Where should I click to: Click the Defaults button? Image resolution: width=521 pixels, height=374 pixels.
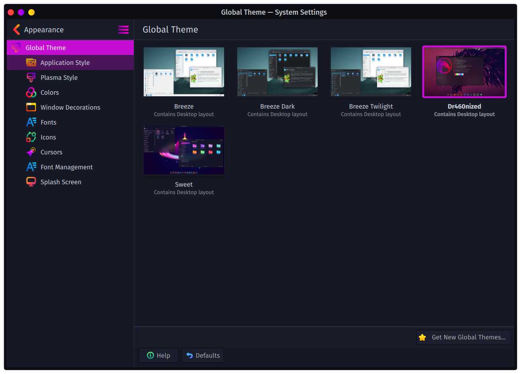click(203, 355)
